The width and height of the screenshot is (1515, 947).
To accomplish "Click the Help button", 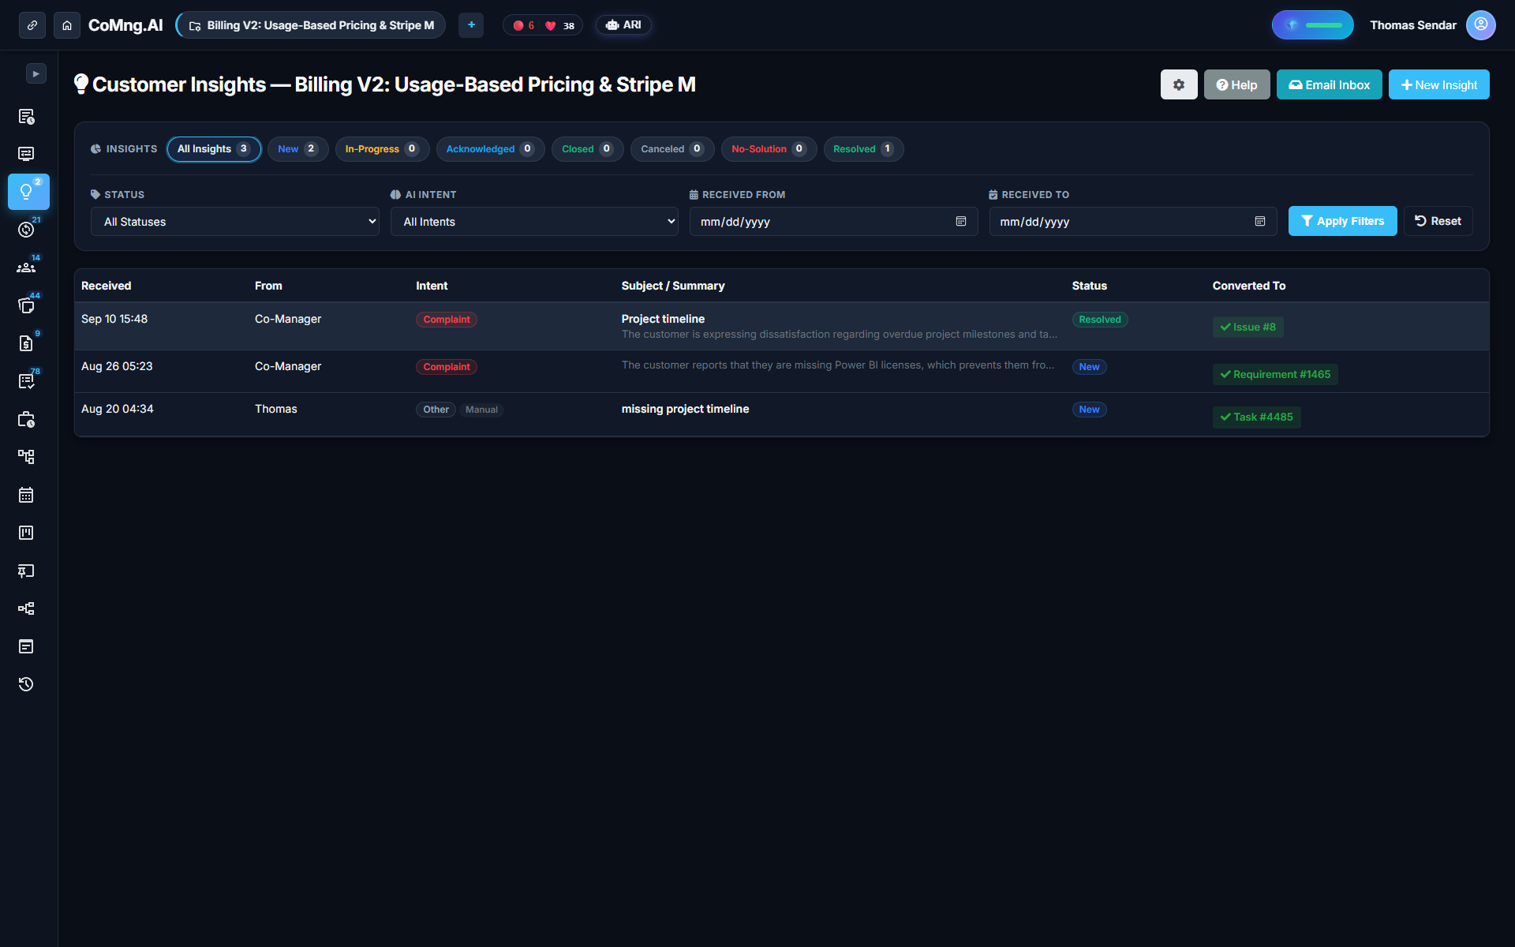I will [x=1236, y=84].
